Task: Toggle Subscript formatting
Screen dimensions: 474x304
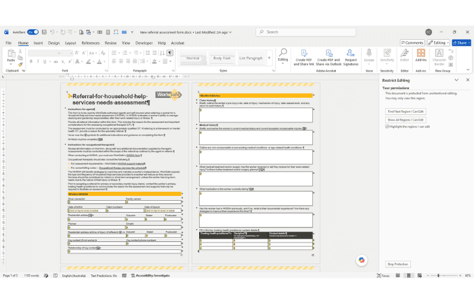Action: coord(63,61)
